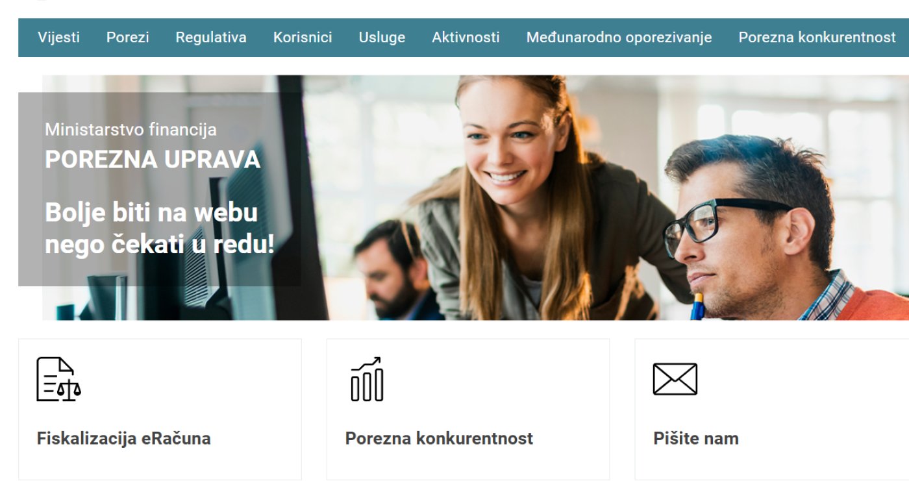Open Međunarodno oporezivanje in the navigation
This screenshot has width=909, height=481.
pos(619,38)
